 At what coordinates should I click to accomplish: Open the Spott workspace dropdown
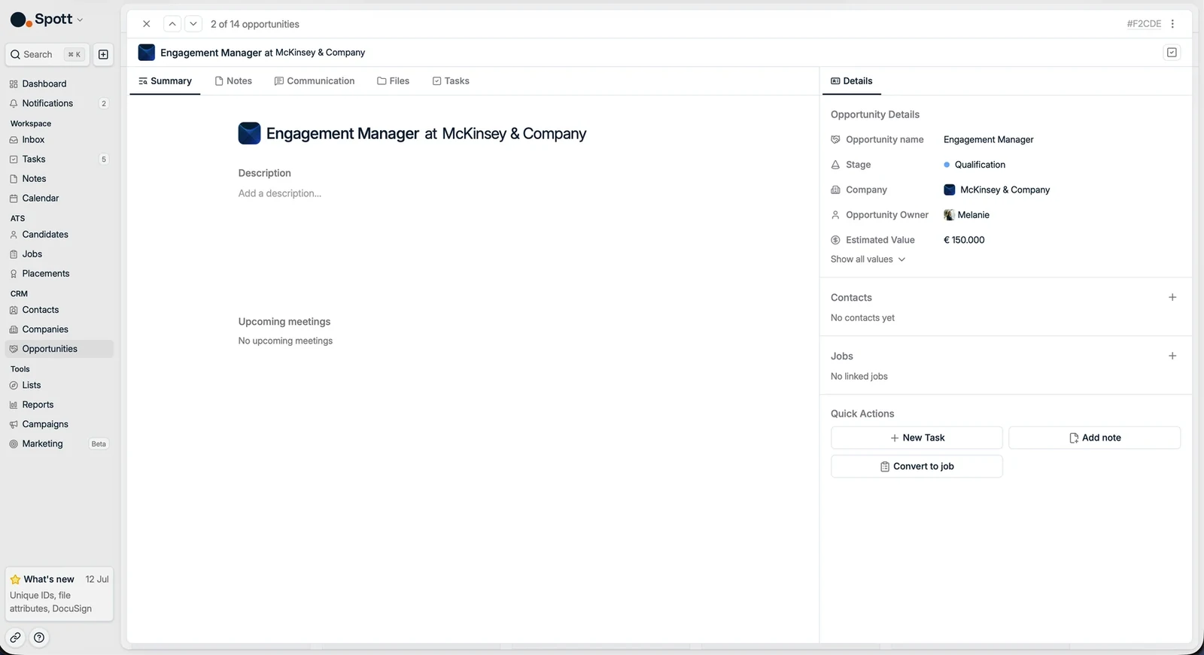47,20
